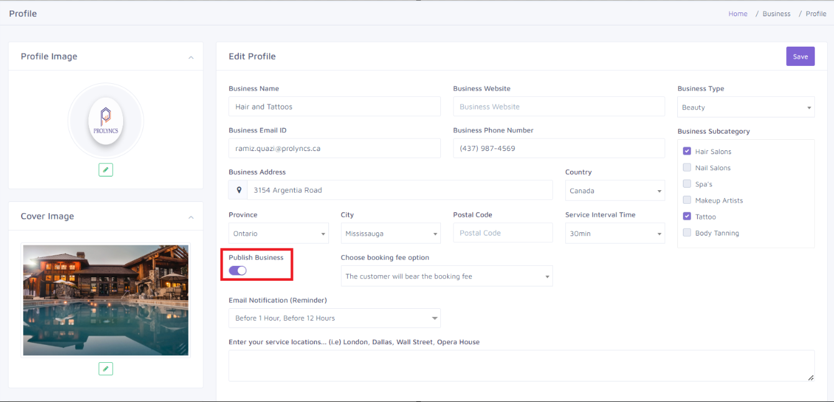Screen dimensions: 834x402
Task: Click the Business Subcategory label
Action: 713,131
